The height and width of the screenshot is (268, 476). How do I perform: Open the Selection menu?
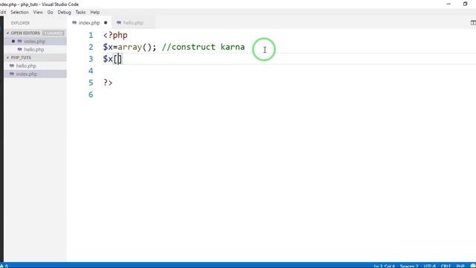tap(19, 12)
